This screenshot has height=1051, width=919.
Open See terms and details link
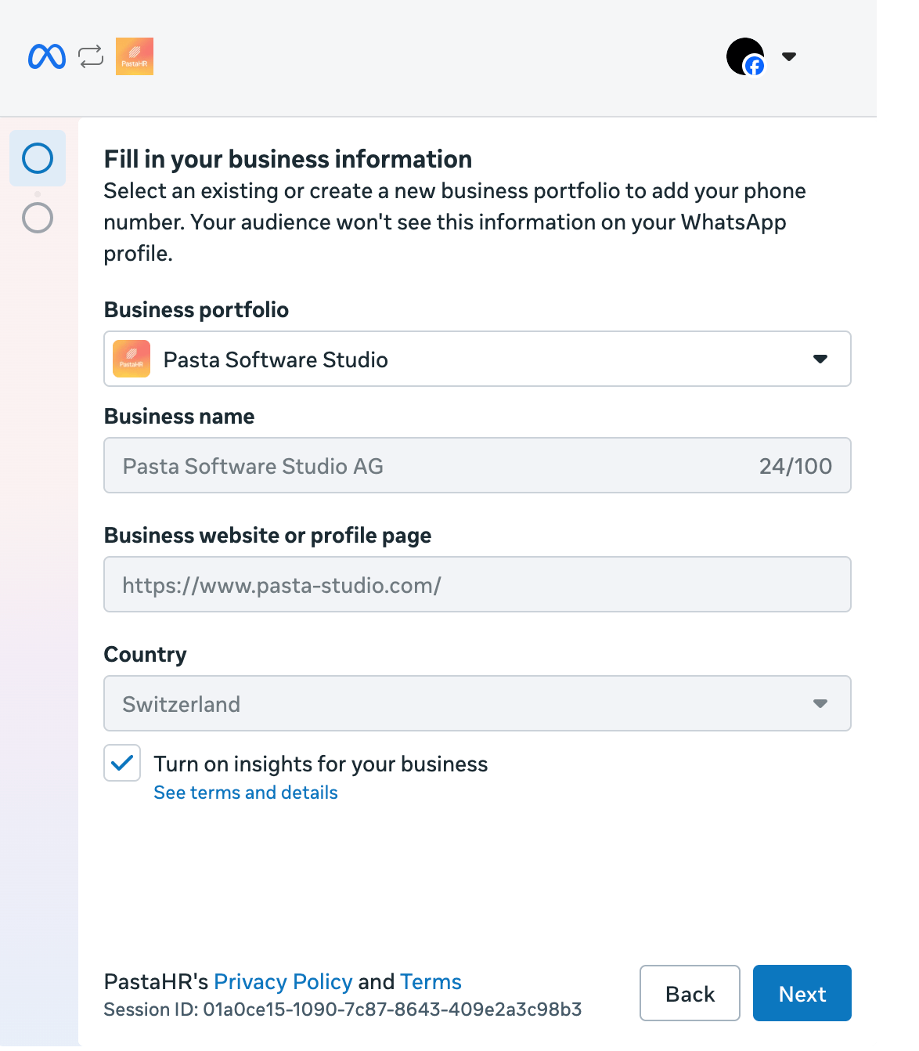(x=246, y=793)
